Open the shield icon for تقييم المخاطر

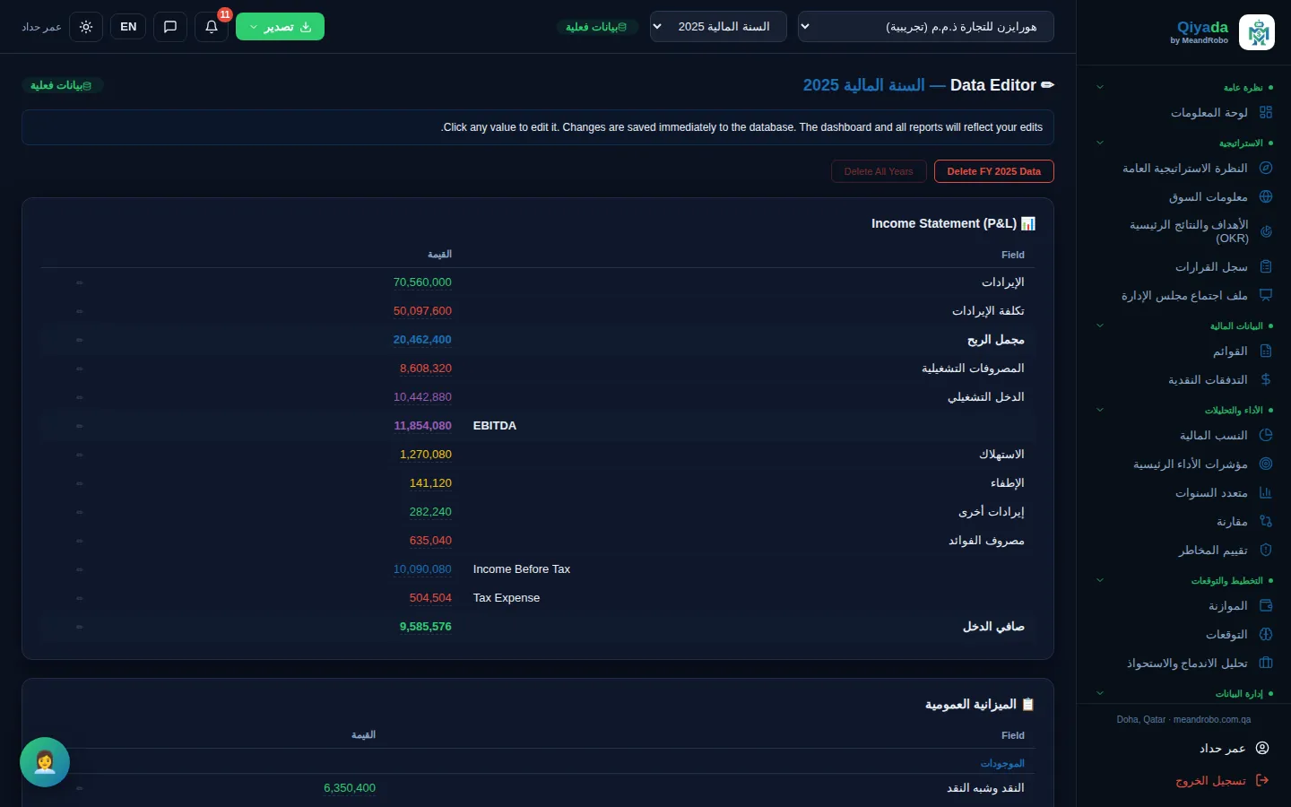1266,550
